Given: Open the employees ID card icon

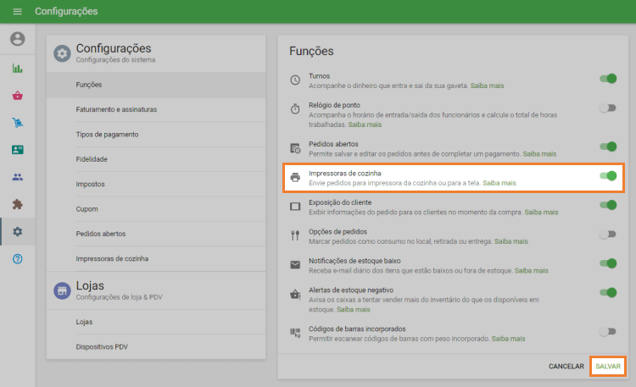Looking at the screenshot, I should coord(18,150).
